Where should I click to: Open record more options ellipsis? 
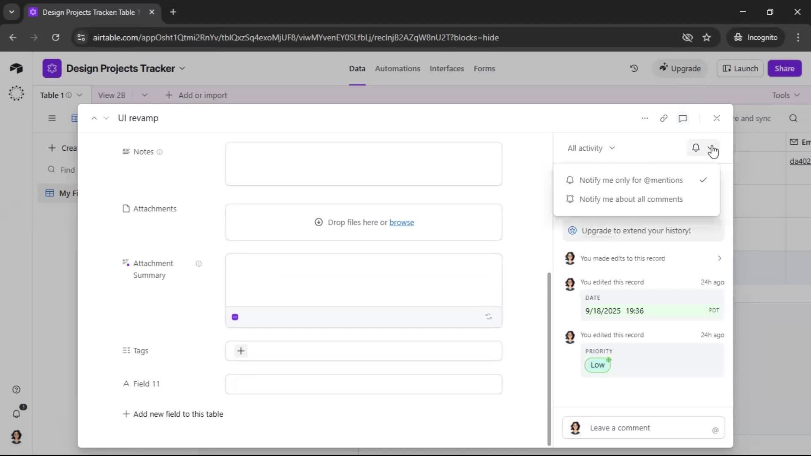645,118
